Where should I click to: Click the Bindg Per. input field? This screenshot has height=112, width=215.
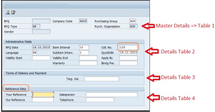tap(128, 63)
